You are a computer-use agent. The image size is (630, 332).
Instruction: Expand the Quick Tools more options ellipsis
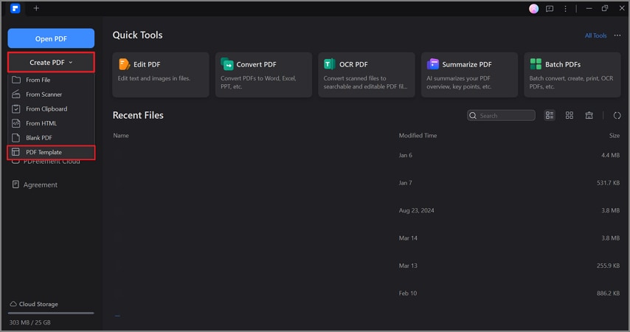(x=617, y=35)
